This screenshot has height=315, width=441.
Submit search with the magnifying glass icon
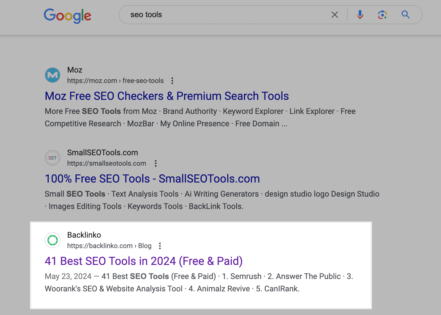[406, 15]
